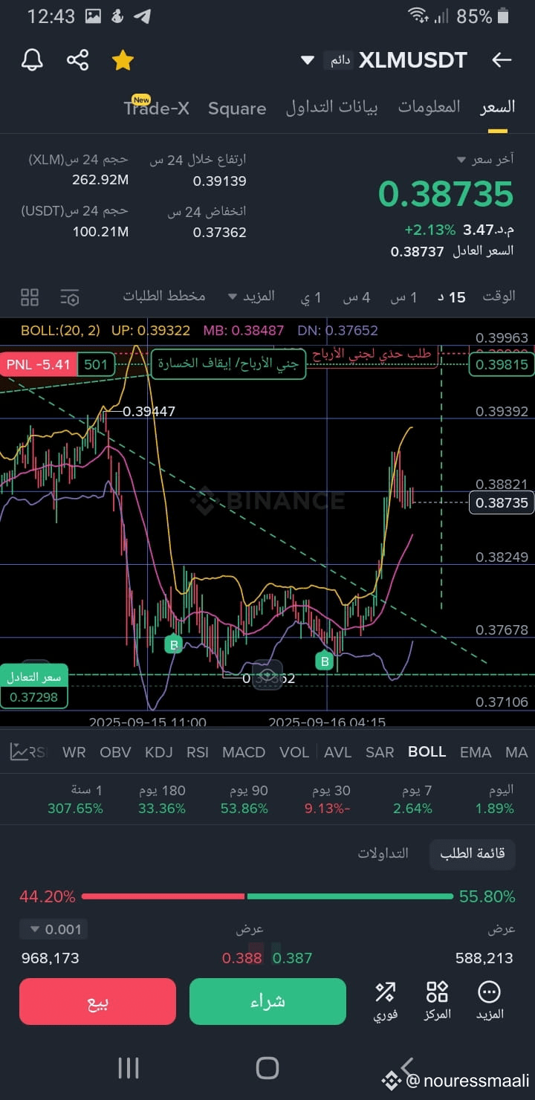This screenshot has width=535, height=1100.
Task: Enable the SAR overlay indicator
Action: (x=380, y=752)
